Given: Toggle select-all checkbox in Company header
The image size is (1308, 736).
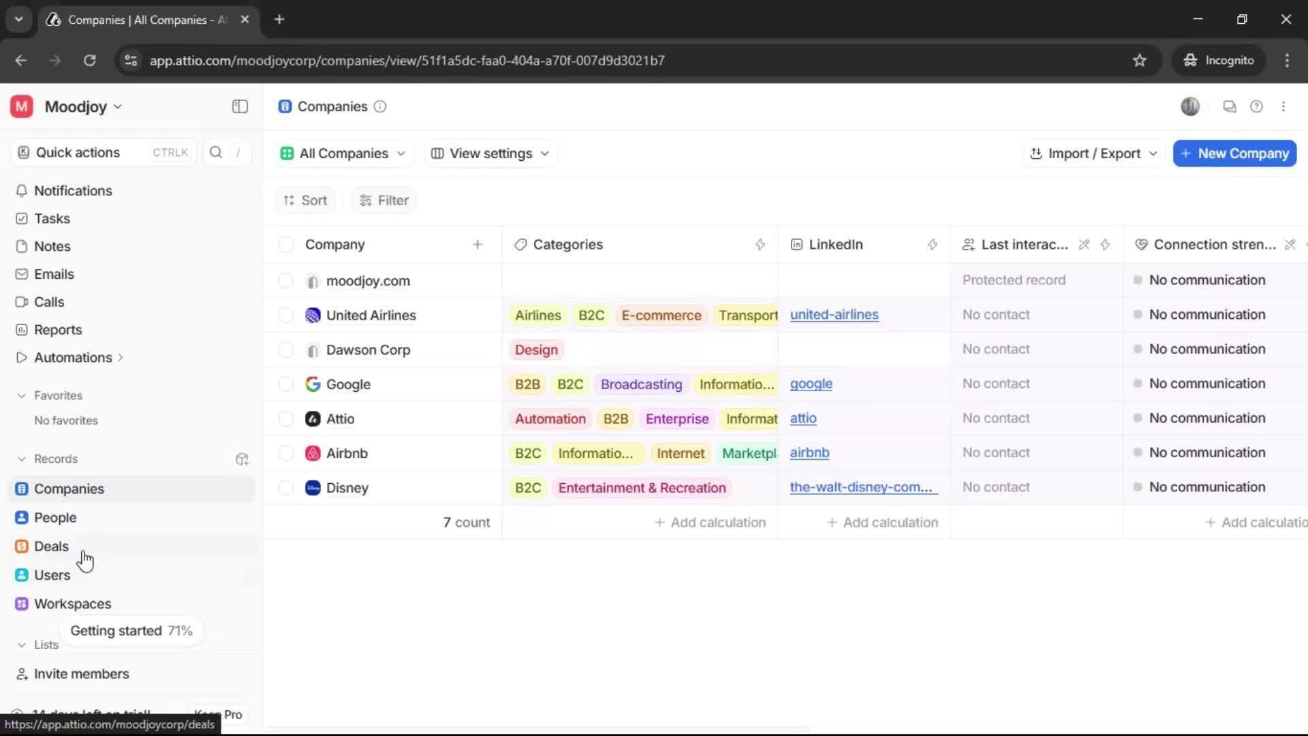Looking at the screenshot, I should pos(286,245).
